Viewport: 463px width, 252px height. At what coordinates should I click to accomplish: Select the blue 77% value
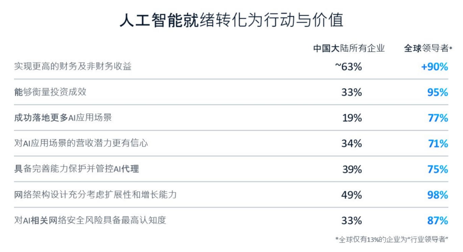(437, 118)
